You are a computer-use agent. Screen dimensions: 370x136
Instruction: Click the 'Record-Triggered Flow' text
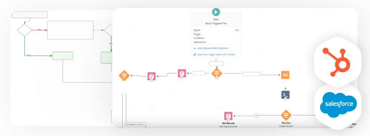point(216,24)
